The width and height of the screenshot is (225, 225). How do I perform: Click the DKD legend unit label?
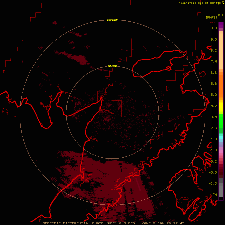coord(219,15)
